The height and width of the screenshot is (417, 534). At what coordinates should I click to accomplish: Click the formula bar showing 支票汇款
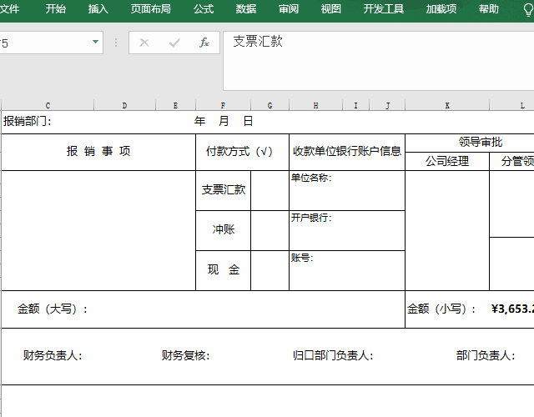(x=378, y=61)
